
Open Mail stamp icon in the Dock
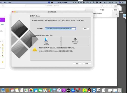pos(3,90)
